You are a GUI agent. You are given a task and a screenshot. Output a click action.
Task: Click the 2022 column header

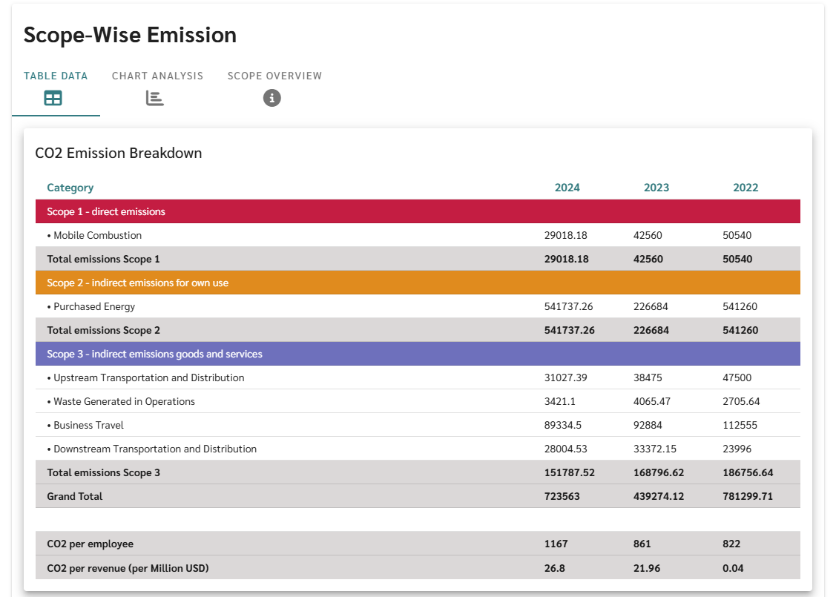tap(746, 188)
